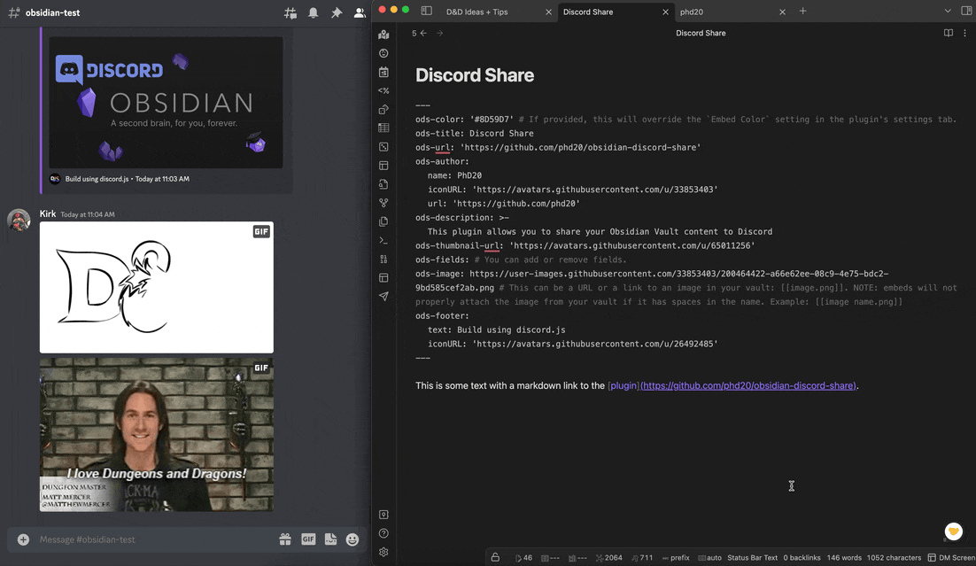Open Obsidian settings gear at ribbon bottom
Image resolution: width=976 pixels, height=566 pixels.
coord(383,552)
